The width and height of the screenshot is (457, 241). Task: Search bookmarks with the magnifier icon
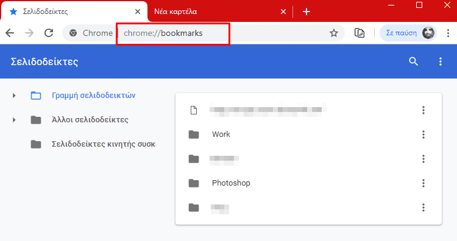(413, 61)
